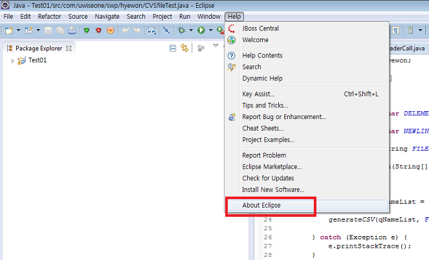The width and height of the screenshot is (429, 260).
Task: Open the dropdown beside the table wizard icon
Action: 38,30
